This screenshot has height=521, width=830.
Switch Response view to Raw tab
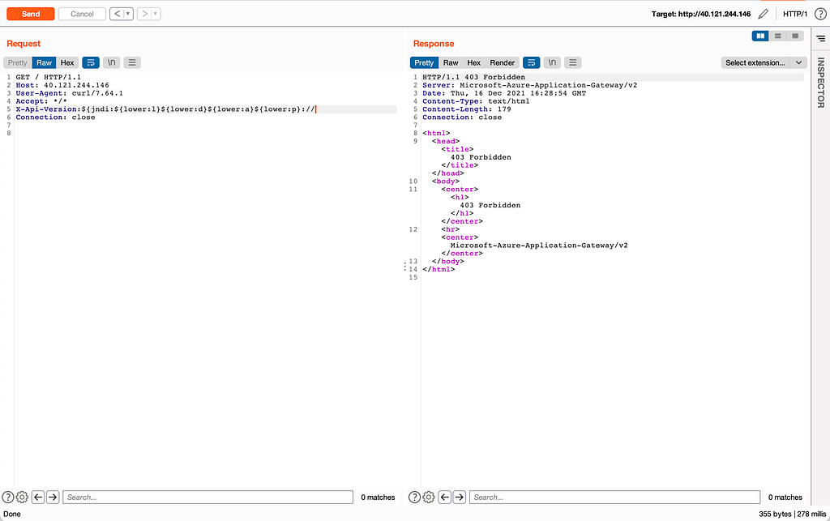[451, 62]
